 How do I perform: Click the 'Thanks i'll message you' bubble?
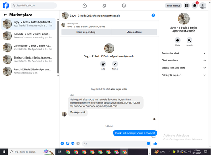click(x=135, y=133)
